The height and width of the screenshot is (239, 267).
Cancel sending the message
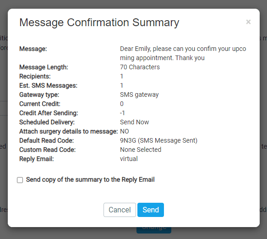point(120,210)
